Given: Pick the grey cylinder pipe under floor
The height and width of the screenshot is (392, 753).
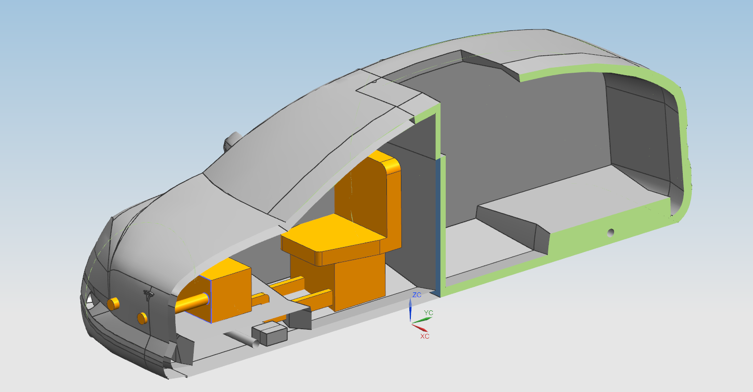Looking at the screenshot, I should pyautogui.click(x=242, y=339).
